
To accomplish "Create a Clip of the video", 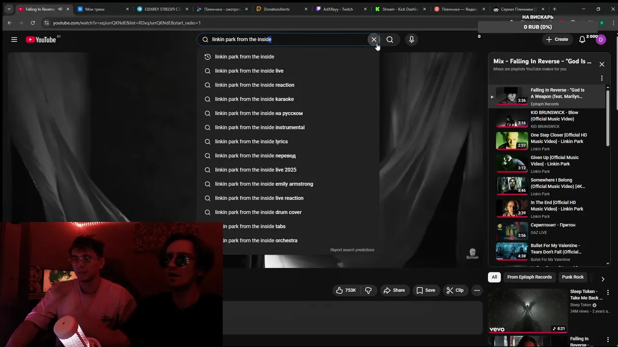I will pyautogui.click(x=455, y=290).
